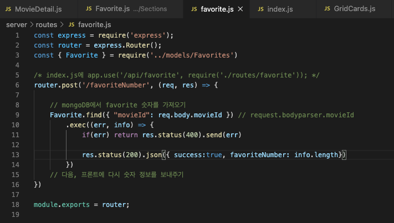Open 'routes' breadcrumb folder

pos(47,24)
